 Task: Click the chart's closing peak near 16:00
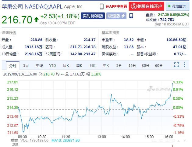(172, 83)
